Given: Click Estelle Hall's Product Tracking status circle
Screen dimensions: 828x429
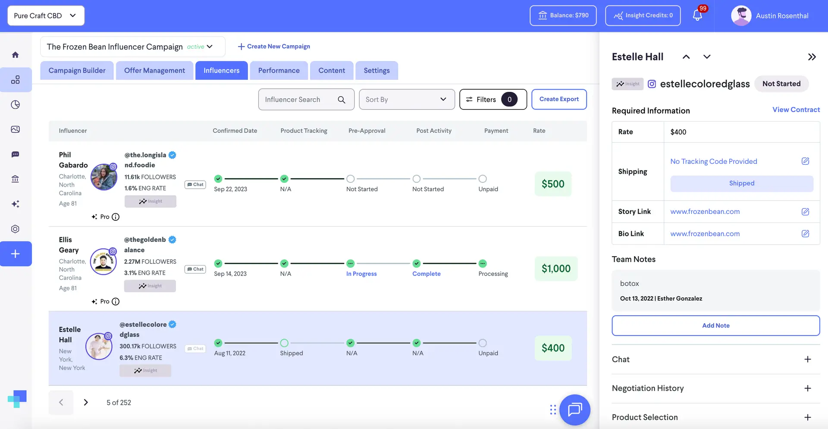Looking at the screenshot, I should (284, 343).
